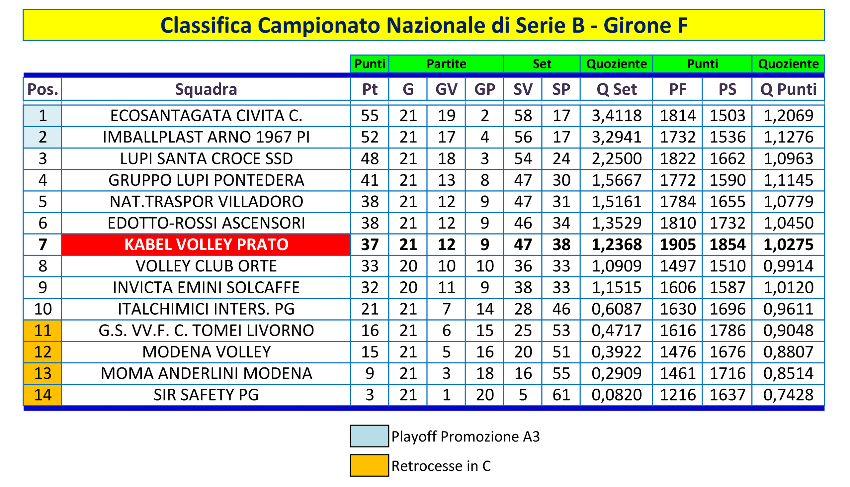Click the VOLLEY CLUB ORTE team cell
The width and height of the screenshot is (850, 487).
pyautogui.click(x=206, y=266)
